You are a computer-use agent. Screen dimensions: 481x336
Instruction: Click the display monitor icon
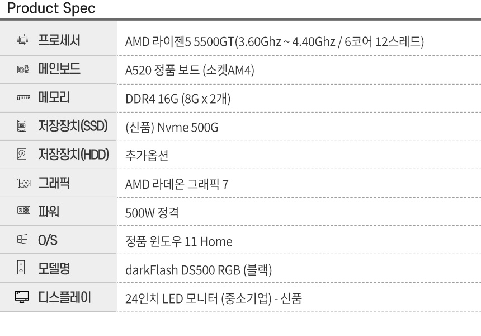click(23, 299)
